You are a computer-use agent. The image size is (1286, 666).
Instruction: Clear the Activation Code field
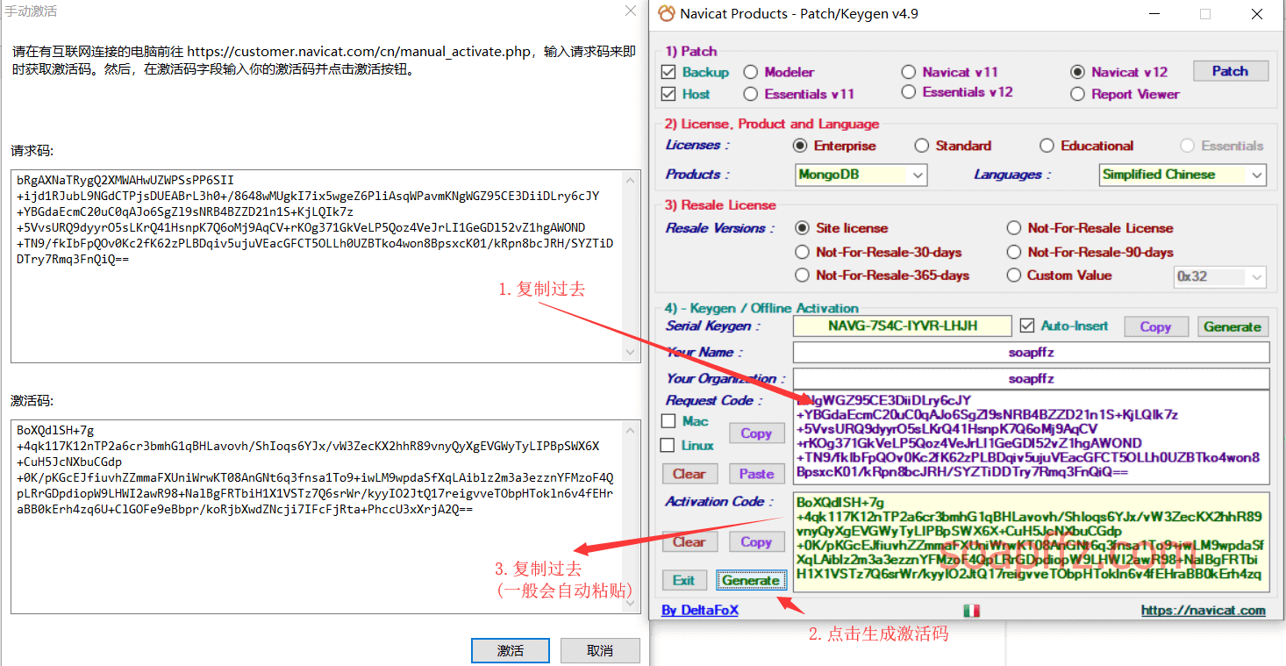click(689, 541)
